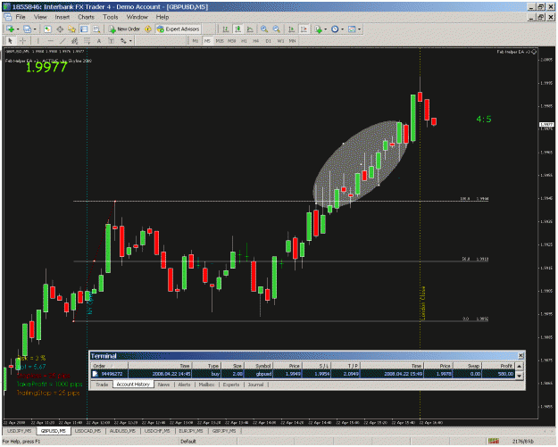Click the New Order button
The width and height of the screenshot is (558, 447).
[x=125, y=29]
